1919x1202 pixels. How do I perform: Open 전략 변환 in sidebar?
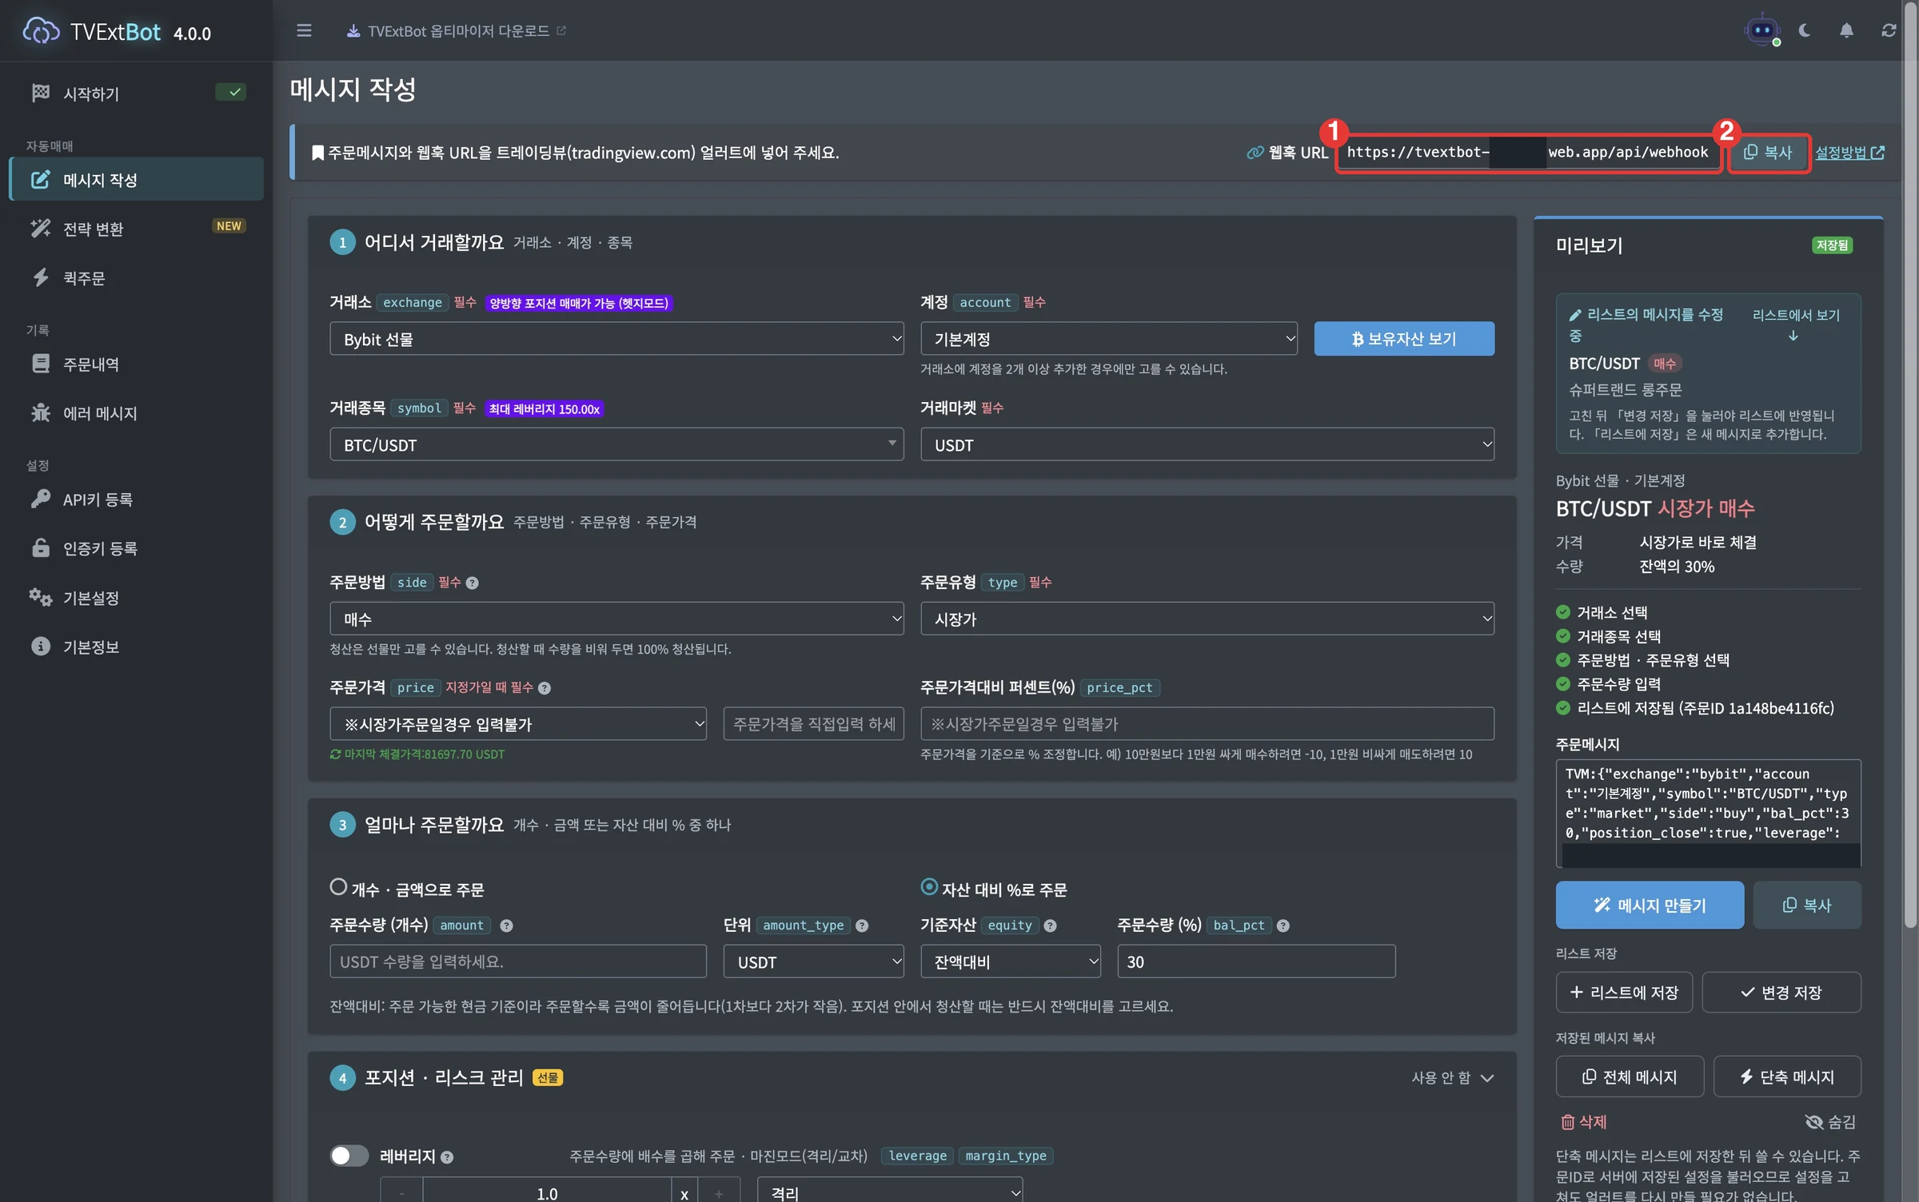click(137, 229)
